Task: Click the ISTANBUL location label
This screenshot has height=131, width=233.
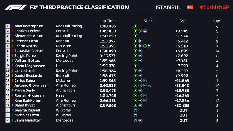Action: point(168,7)
